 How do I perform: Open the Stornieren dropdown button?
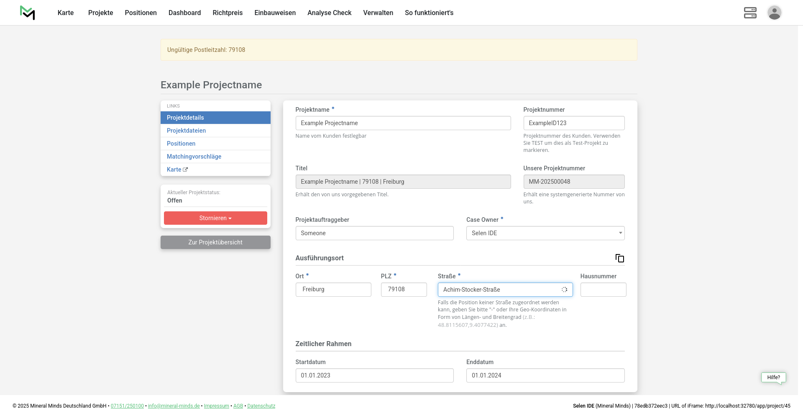coord(215,218)
